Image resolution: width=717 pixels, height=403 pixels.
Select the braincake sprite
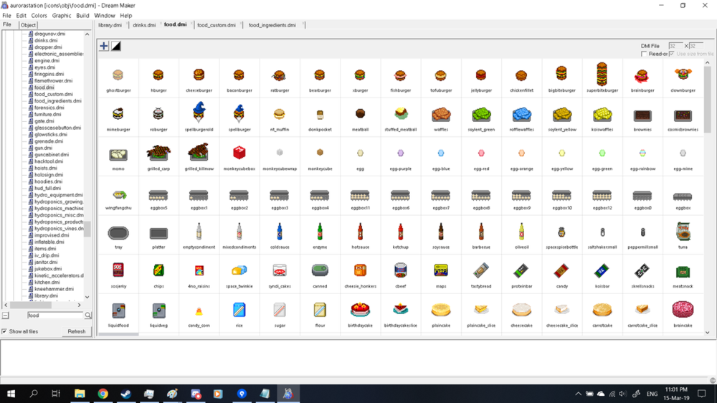pyautogui.click(x=683, y=310)
